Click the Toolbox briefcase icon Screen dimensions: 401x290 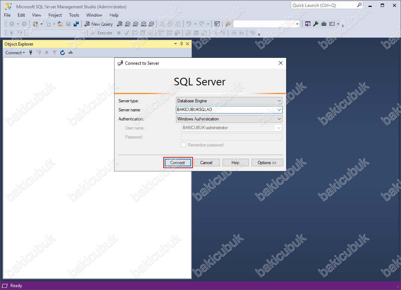coord(324,24)
